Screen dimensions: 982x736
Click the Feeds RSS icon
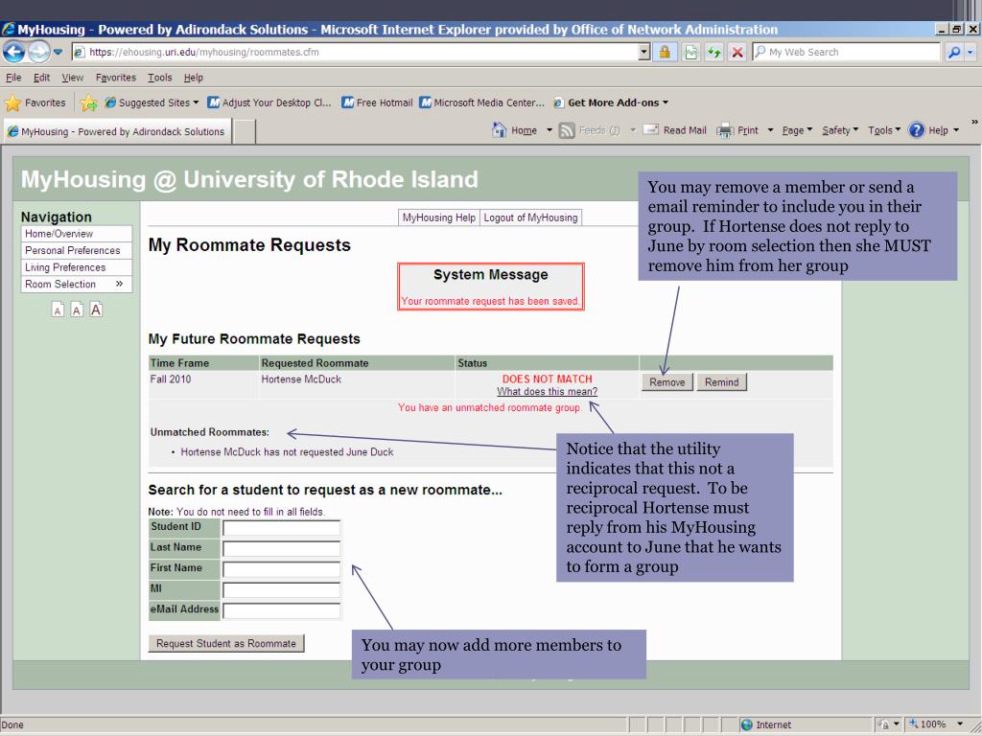coord(567,130)
